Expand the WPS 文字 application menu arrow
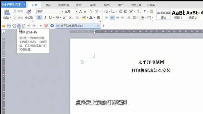 coord(25,5)
